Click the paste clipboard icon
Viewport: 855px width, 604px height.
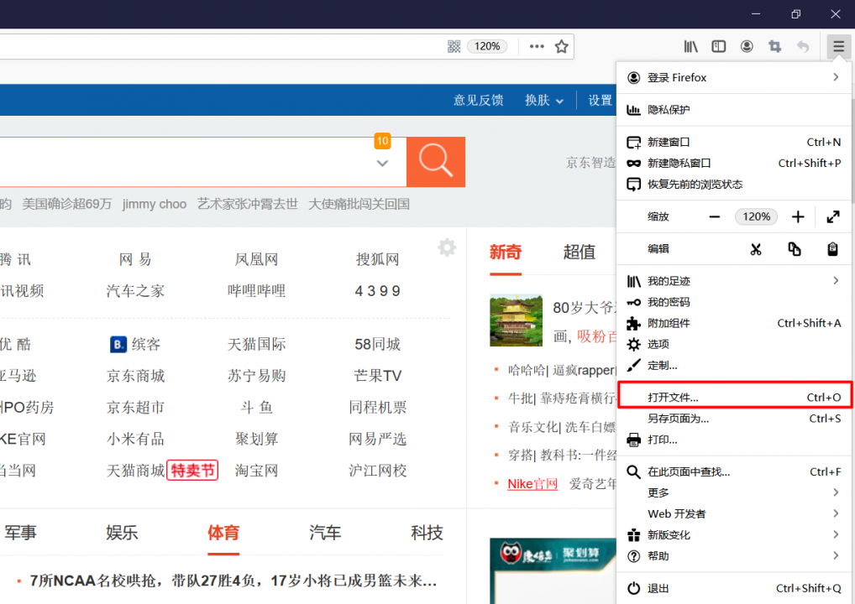pos(832,249)
